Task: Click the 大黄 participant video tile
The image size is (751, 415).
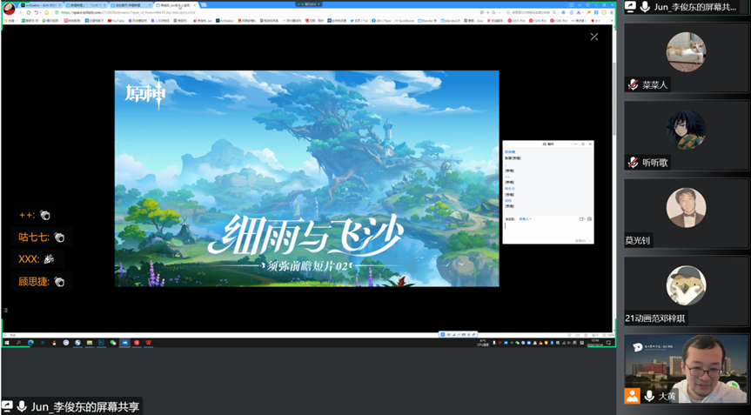Action: 686,369
